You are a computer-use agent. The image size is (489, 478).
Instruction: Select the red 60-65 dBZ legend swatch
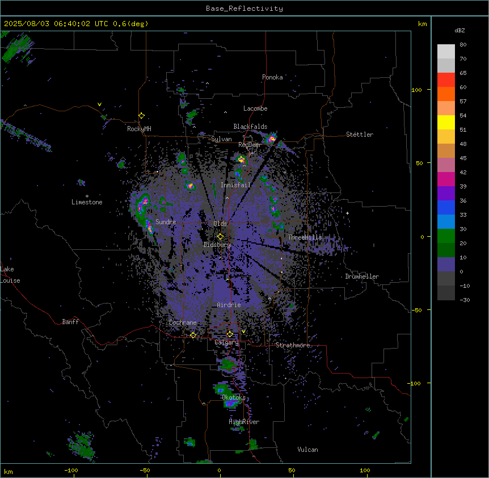tap(446, 80)
